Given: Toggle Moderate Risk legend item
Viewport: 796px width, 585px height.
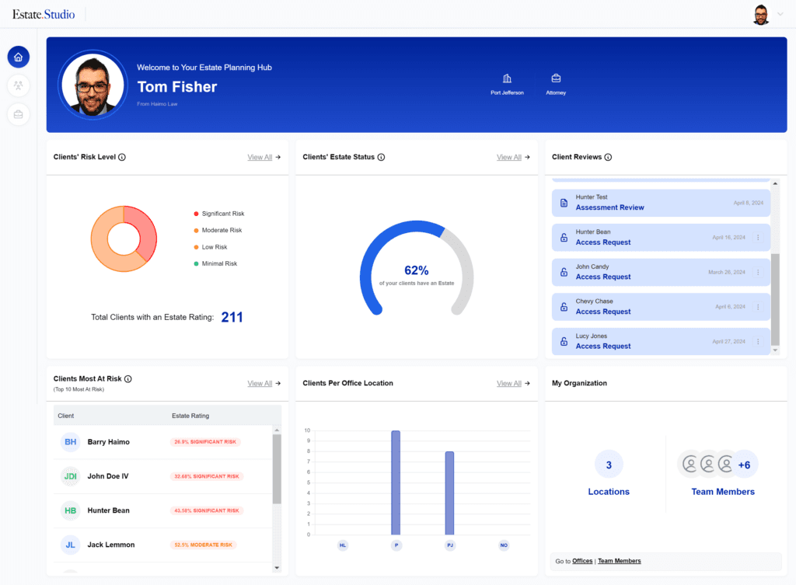Looking at the screenshot, I should 222,230.
